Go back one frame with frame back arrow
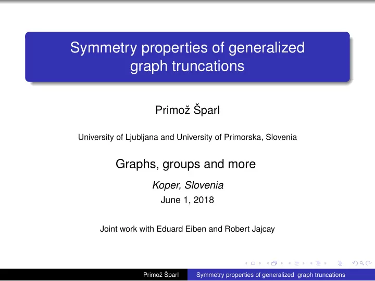Image resolution: width=375 pixels, height=281 pixels. click(268, 263)
